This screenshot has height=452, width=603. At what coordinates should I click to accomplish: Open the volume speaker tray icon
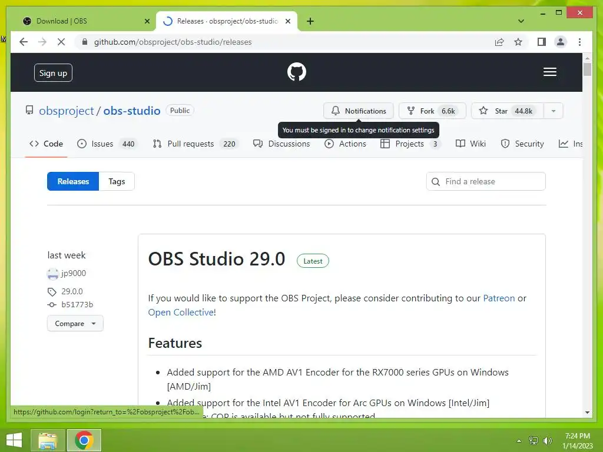coord(548,440)
